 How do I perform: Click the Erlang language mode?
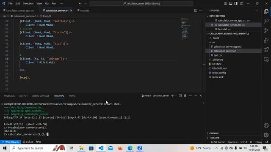[259, 142]
